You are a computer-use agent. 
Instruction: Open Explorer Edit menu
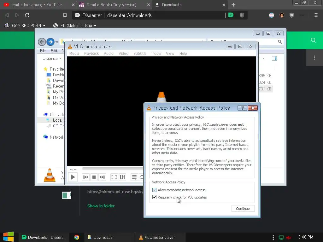pyautogui.click(x=54, y=51)
